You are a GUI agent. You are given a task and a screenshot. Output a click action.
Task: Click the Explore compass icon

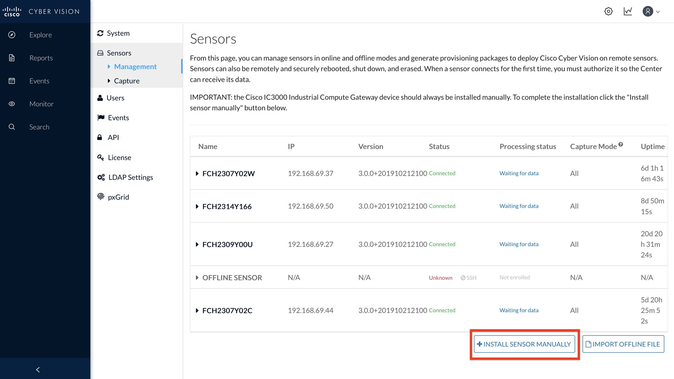pyautogui.click(x=12, y=35)
